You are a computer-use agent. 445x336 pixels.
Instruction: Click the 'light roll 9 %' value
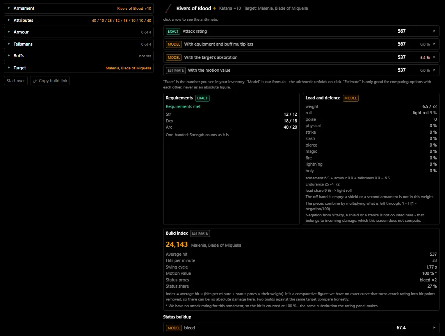(425, 113)
